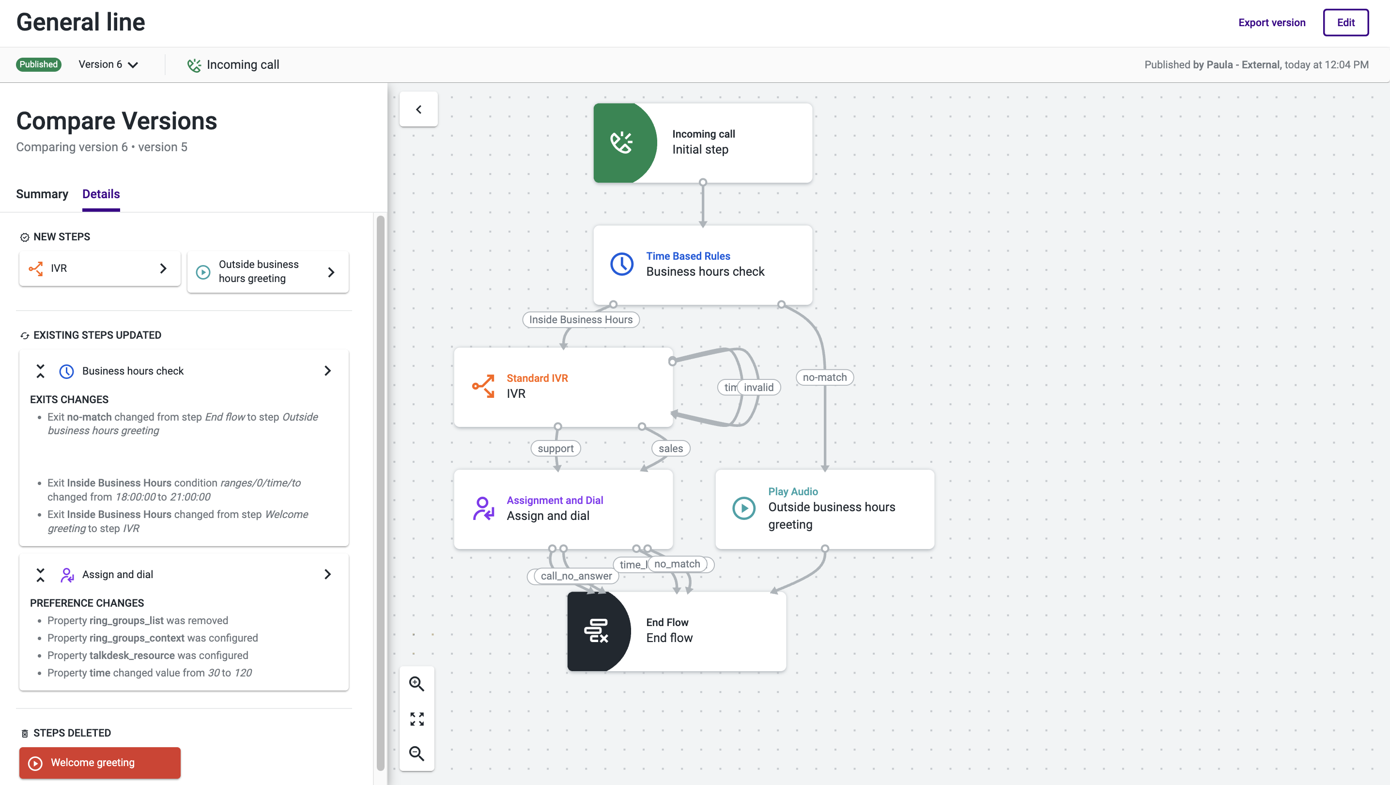The image size is (1390, 785).
Task: Click the sales exit label
Action: pyautogui.click(x=671, y=448)
